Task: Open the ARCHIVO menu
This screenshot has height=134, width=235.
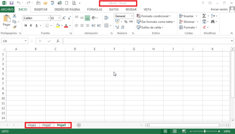Action: [7, 10]
